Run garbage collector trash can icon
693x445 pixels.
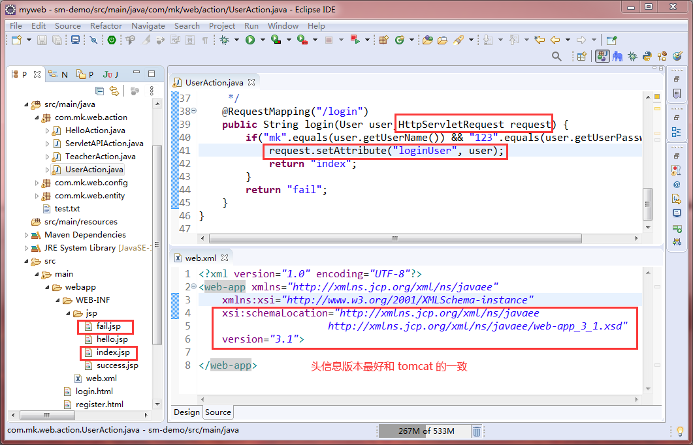(477, 431)
